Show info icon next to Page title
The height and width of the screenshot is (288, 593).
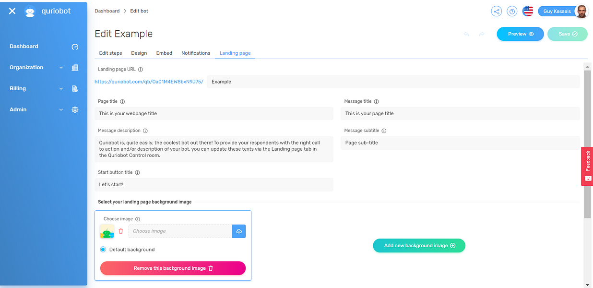[122, 102]
